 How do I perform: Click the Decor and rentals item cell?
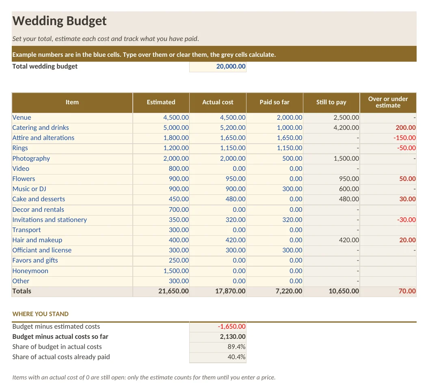pyautogui.click(x=72, y=210)
